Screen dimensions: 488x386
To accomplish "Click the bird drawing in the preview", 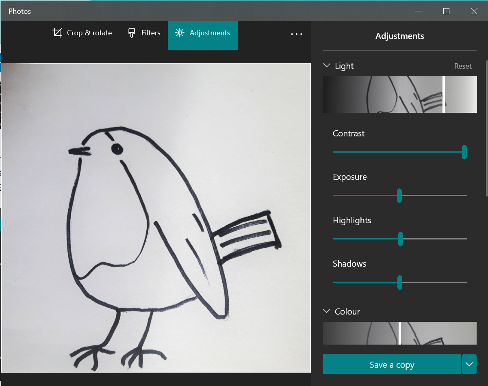I will 156,218.
